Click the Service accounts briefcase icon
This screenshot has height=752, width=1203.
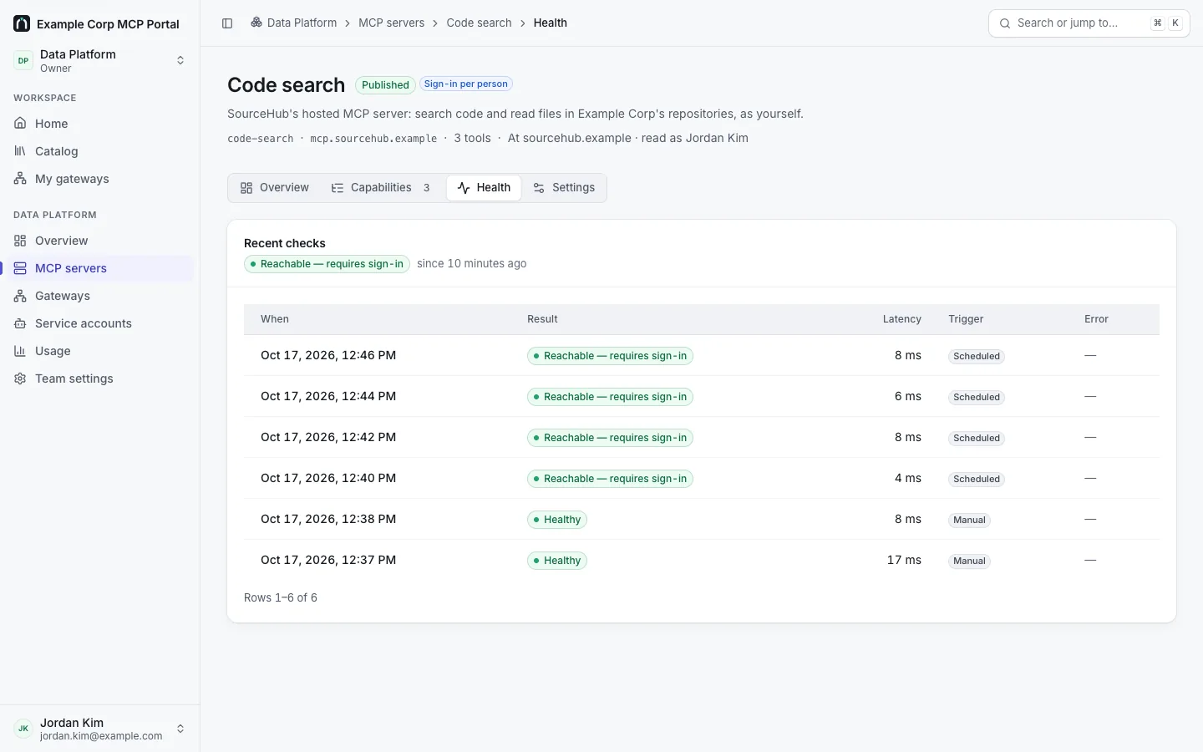(20, 323)
